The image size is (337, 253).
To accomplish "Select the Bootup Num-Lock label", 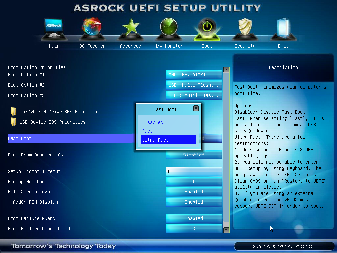I will click(x=28, y=182).
